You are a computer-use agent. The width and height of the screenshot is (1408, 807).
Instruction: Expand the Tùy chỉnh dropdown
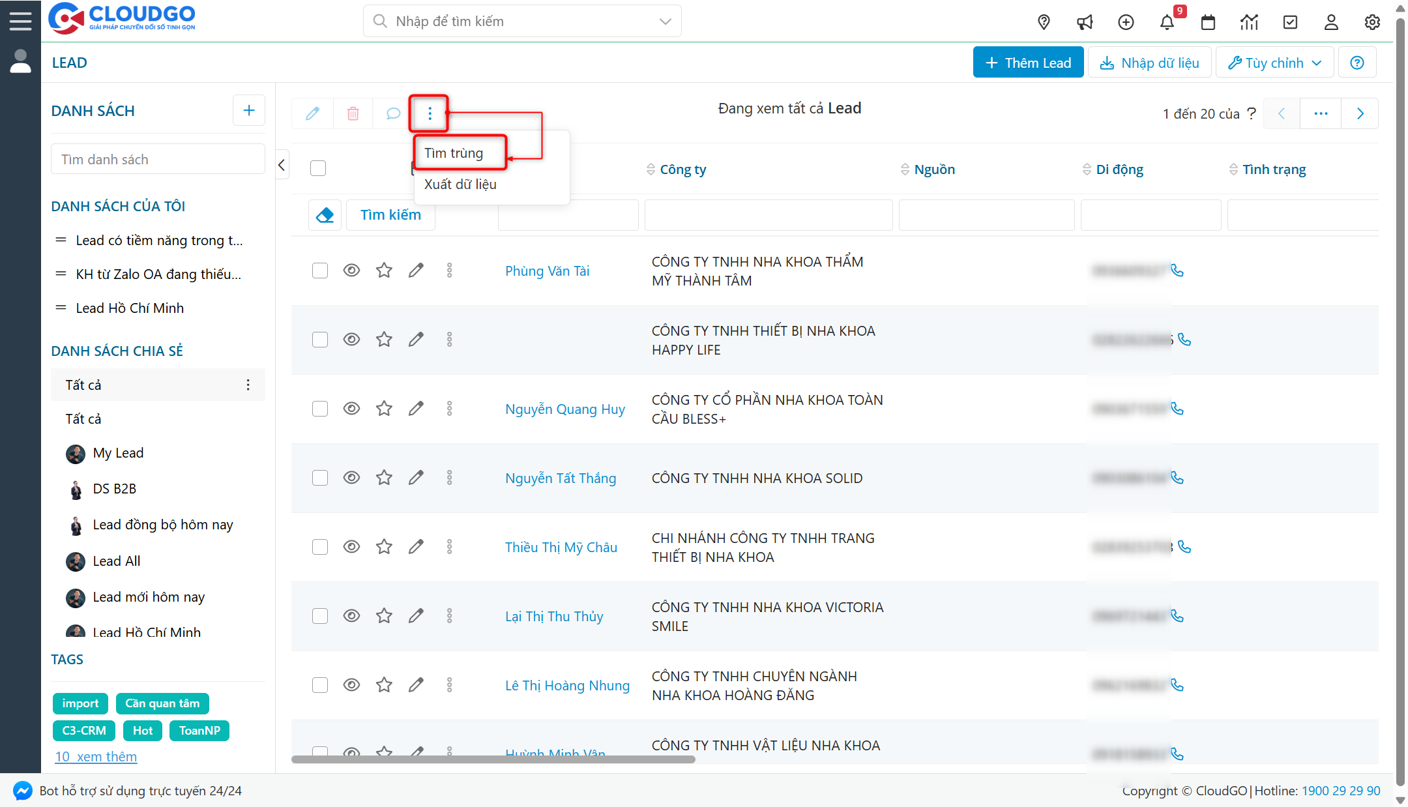click(x=1274, y=63)
